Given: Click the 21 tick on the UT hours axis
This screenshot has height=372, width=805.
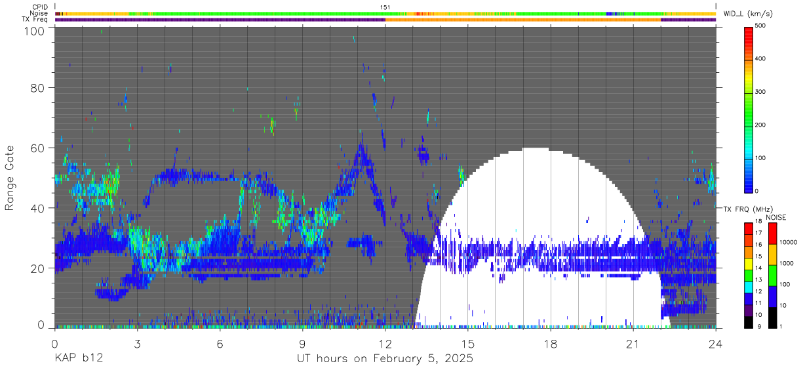Looking at the screenshot, I should 633,343.
